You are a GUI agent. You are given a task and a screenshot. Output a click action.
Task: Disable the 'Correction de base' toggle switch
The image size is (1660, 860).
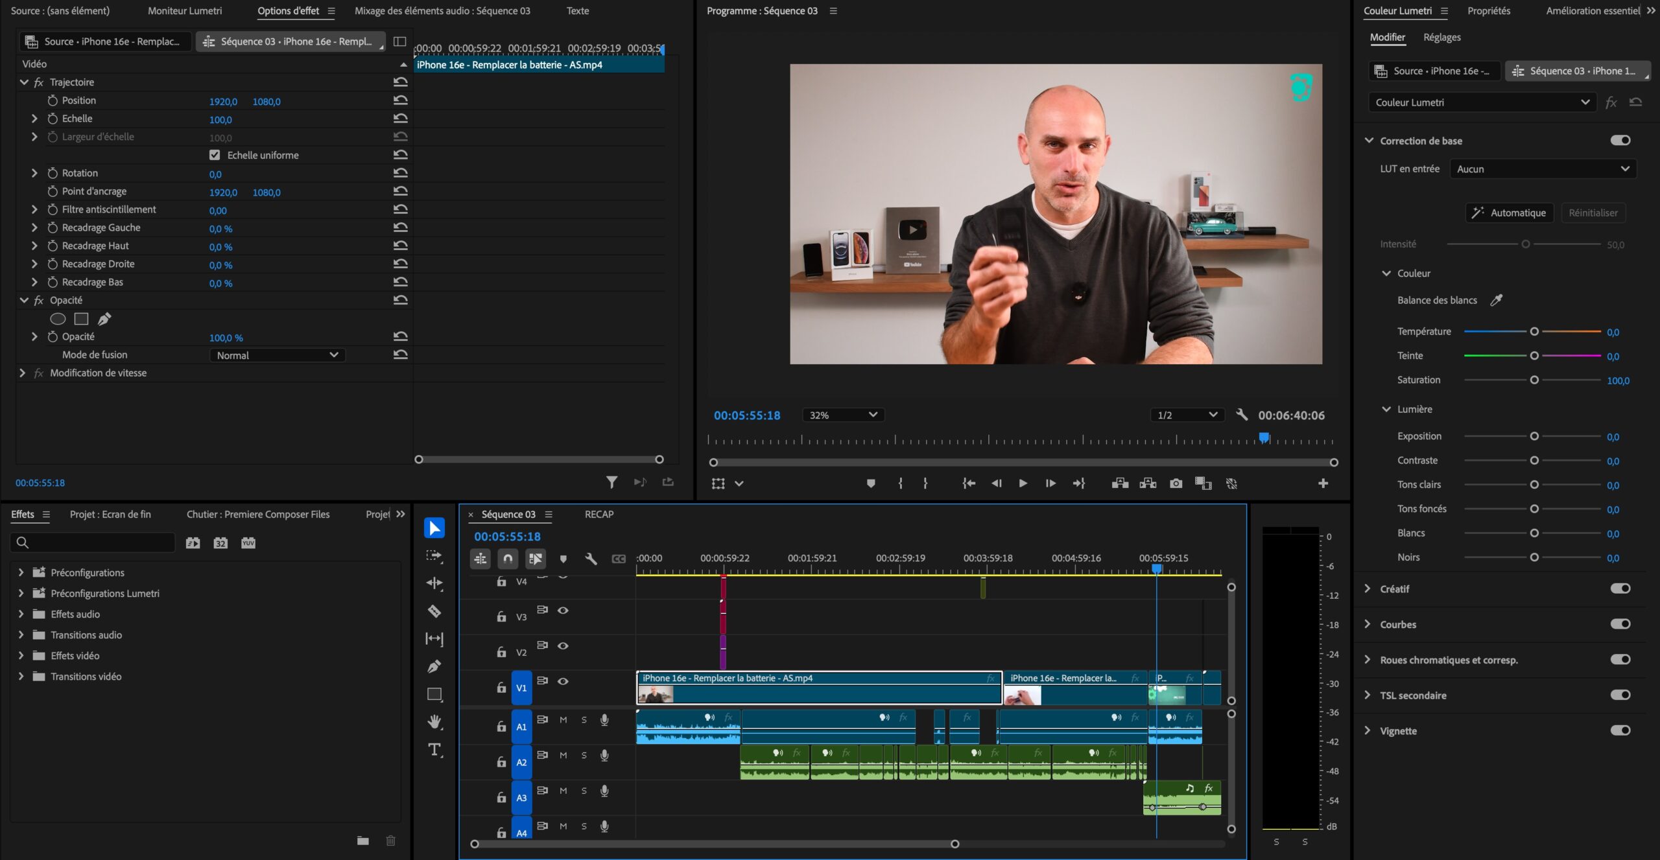coord(1620,140)
